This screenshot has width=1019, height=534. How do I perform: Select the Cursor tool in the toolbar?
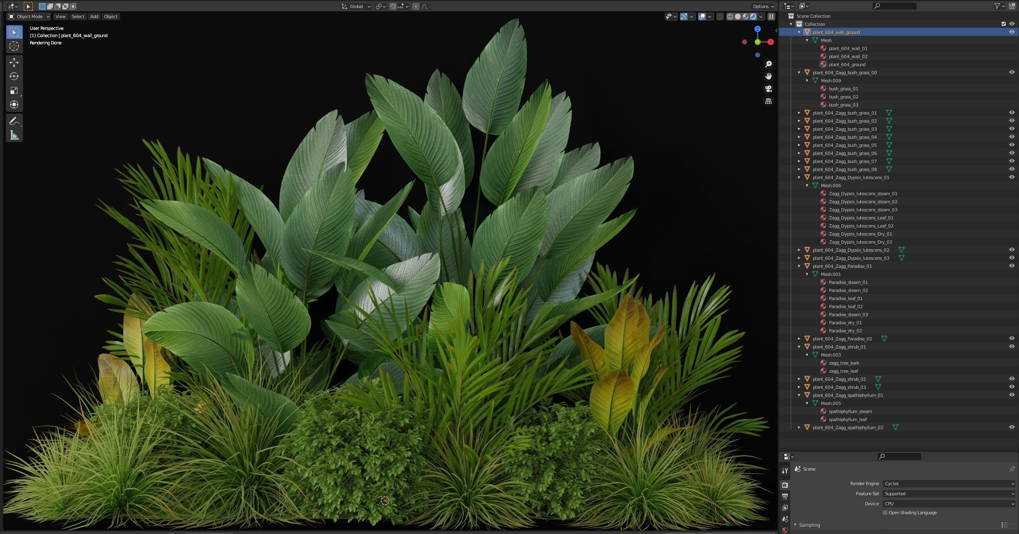[x=14, y=46]
